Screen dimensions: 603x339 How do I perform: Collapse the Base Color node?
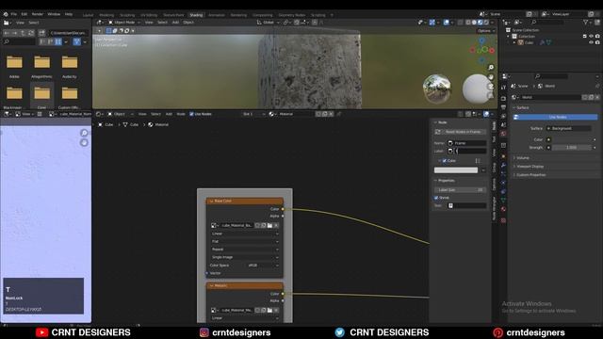(211, 201)
